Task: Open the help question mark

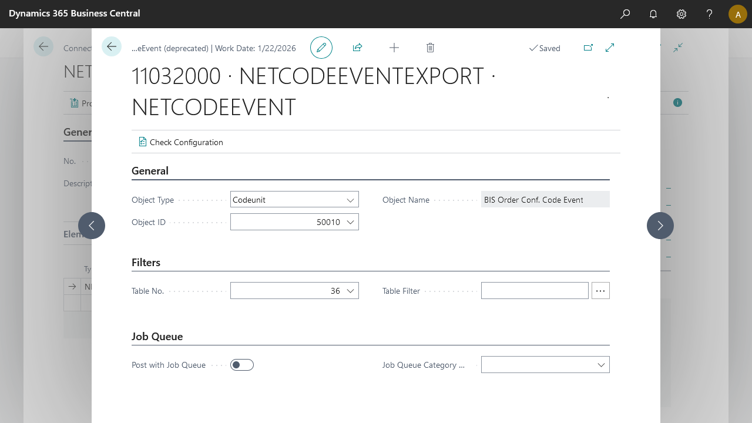Action: point(710,14)
